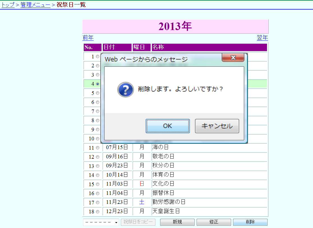Click the 振替休日 holiday name

click(163, 193)
